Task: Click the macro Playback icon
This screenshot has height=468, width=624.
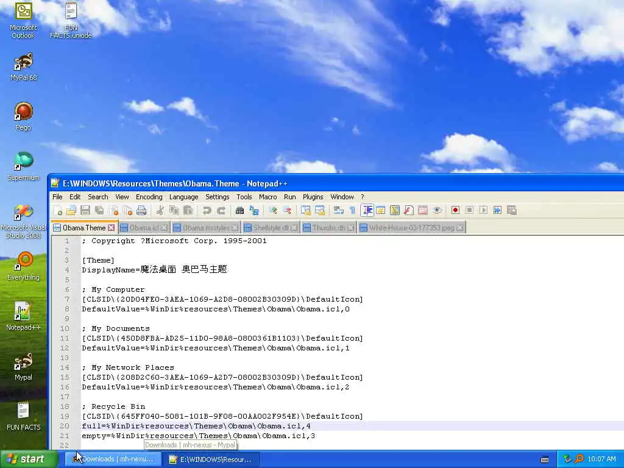Action: (483, 210)
